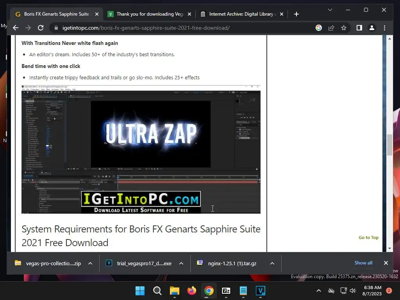Select heading Bend time with one click
This screenshot has width=400, height=300.
(51, 66)
